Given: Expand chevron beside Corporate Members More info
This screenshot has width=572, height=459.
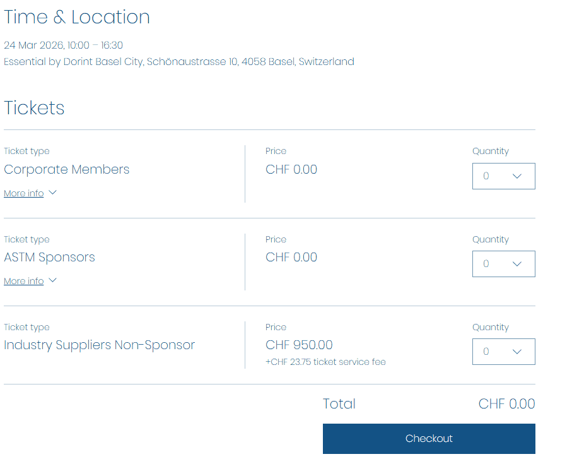Looking at the screenshot, I should tap(52, 193).
